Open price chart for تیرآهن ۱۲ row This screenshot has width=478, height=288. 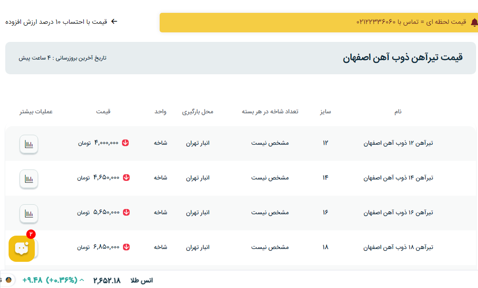29,144
